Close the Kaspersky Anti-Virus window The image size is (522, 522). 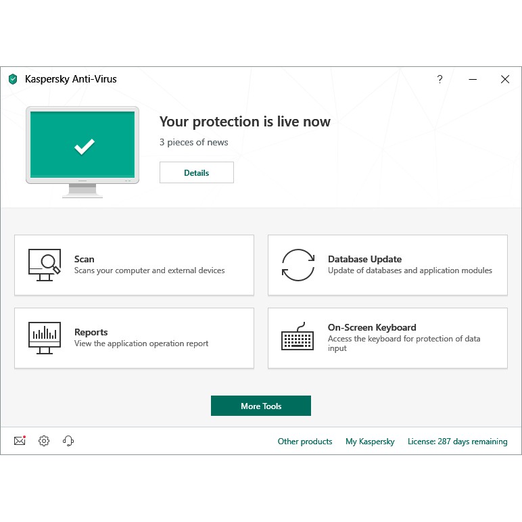(505, 79)
